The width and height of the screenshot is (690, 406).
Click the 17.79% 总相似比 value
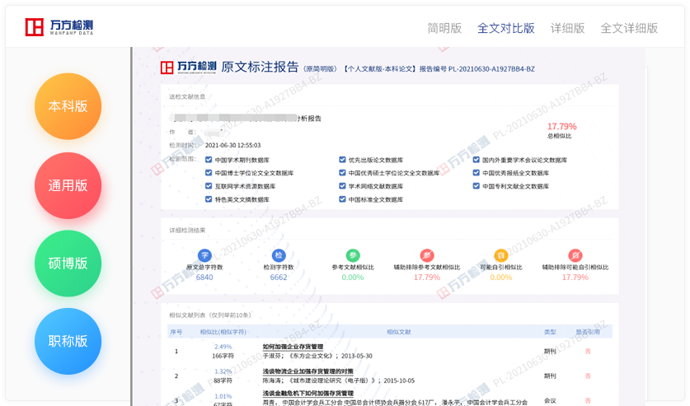tap(562, 127)
